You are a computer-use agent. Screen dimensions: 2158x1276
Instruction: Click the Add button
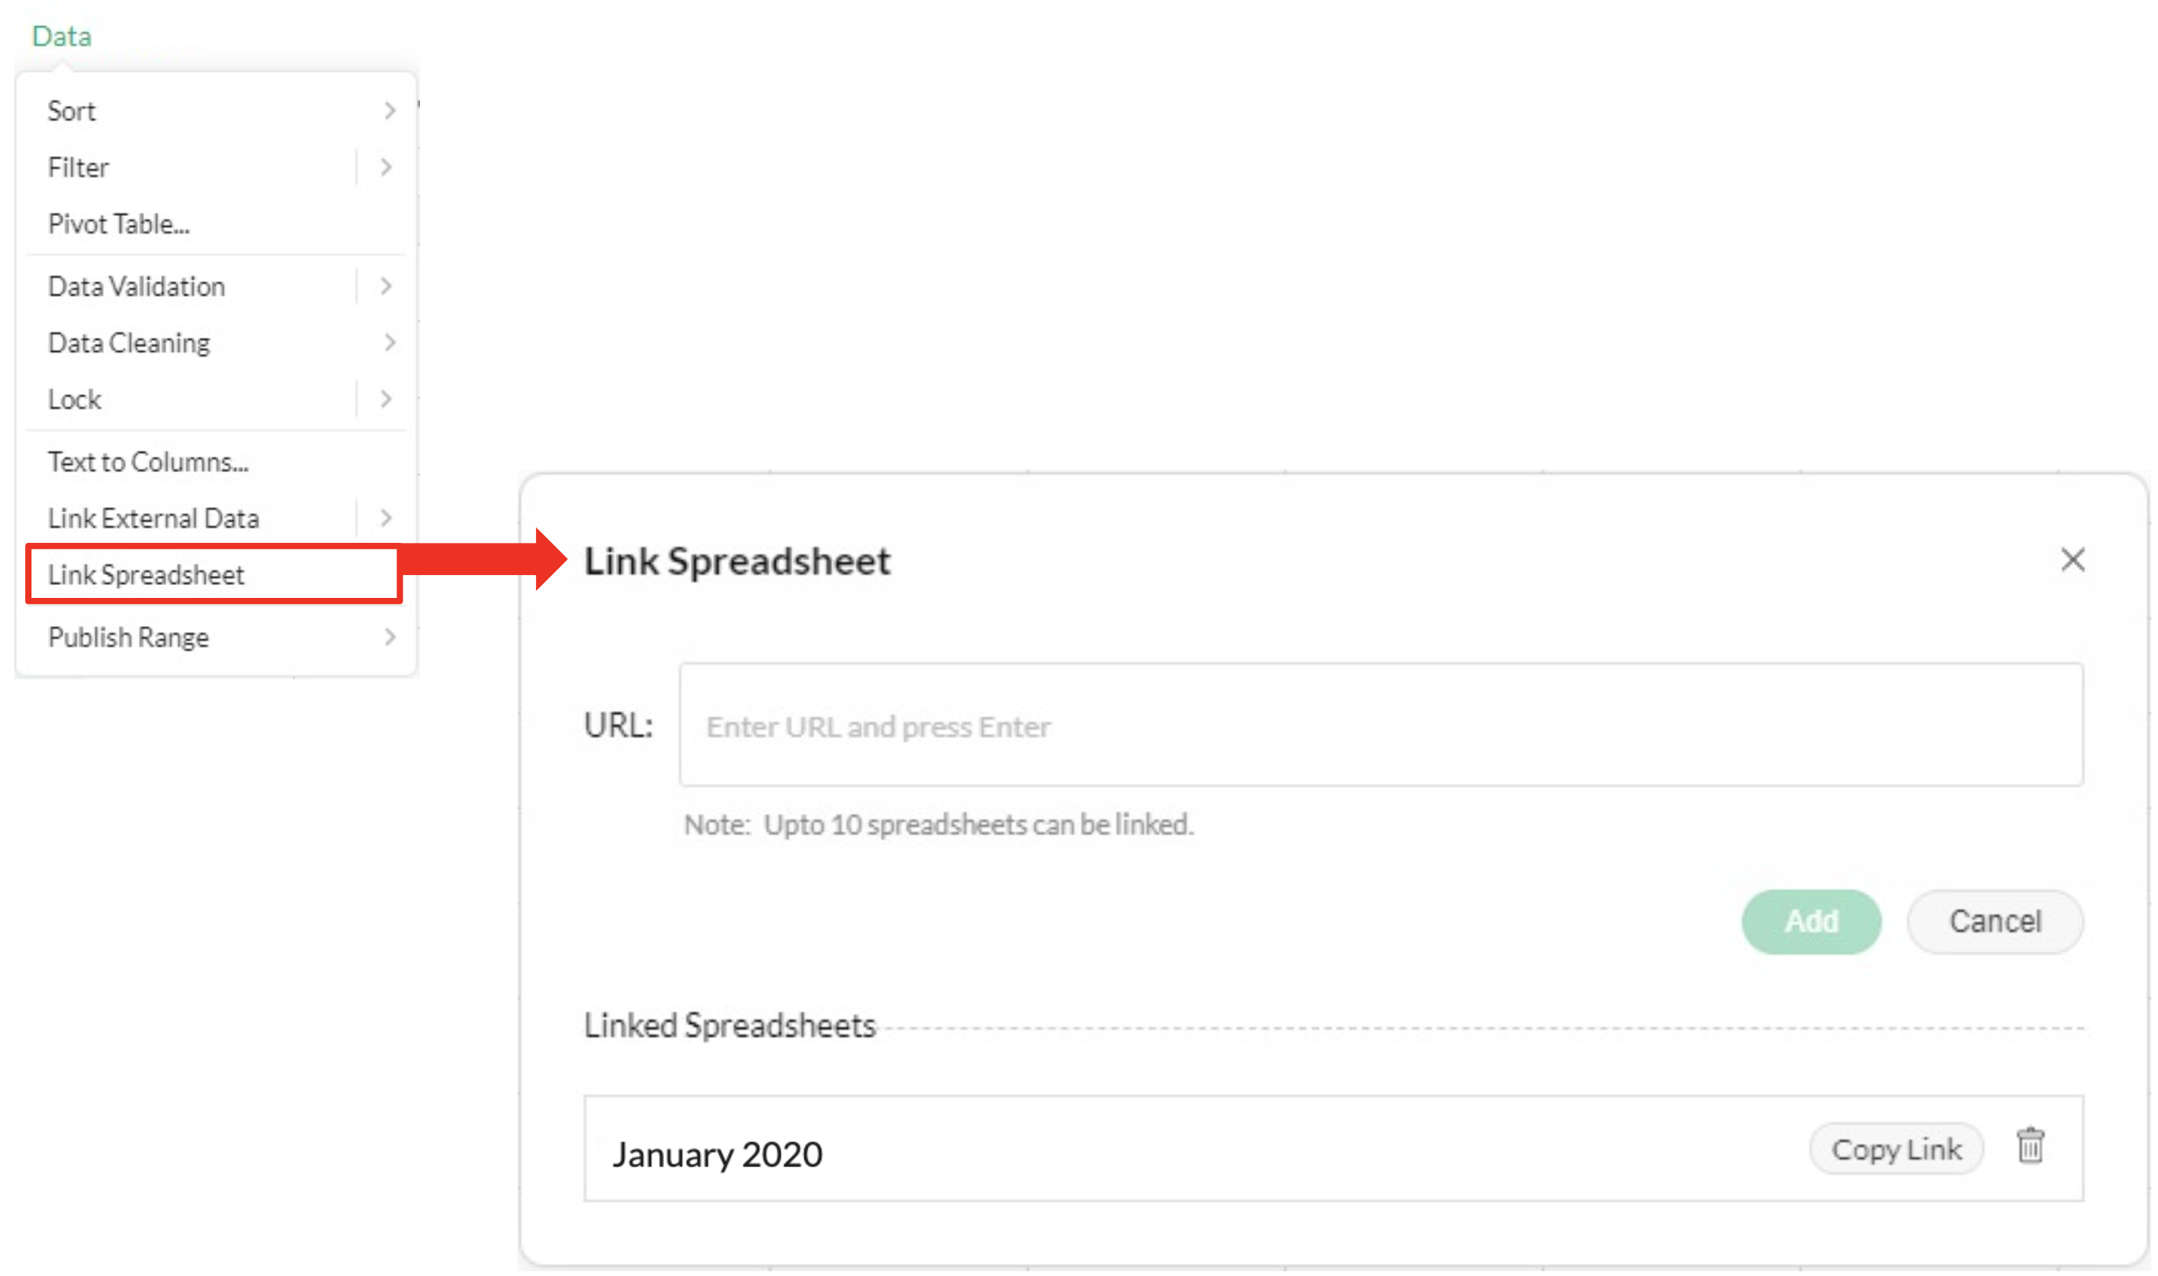click(x=1810, y=921)
